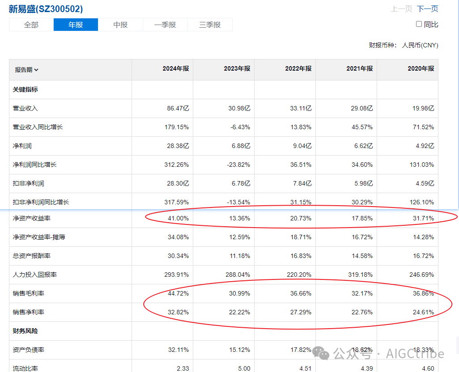459x372 pixels.
Task: Select the 净利润 row label
Action: (22, 146)
